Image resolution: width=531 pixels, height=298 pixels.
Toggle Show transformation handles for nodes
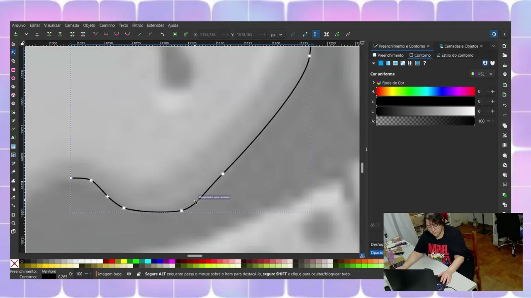pyautogui.click(x=326, y=34)
